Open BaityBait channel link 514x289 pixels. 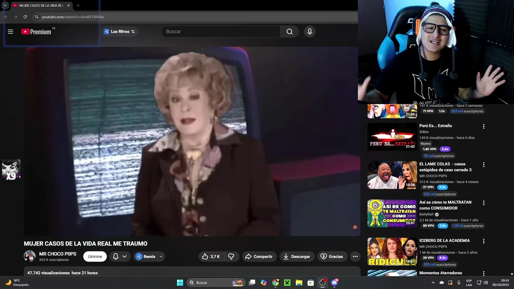(426, 214)
